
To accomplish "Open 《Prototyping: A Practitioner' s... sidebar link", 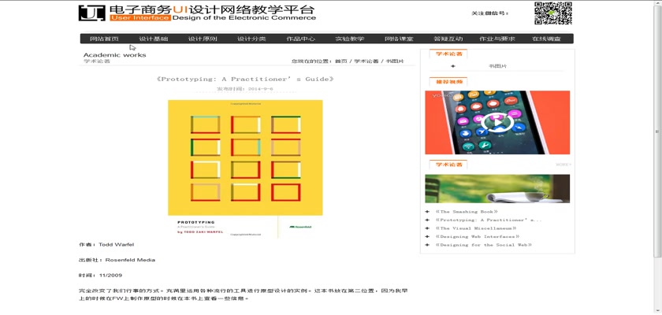I will click(x=488, y=220).
